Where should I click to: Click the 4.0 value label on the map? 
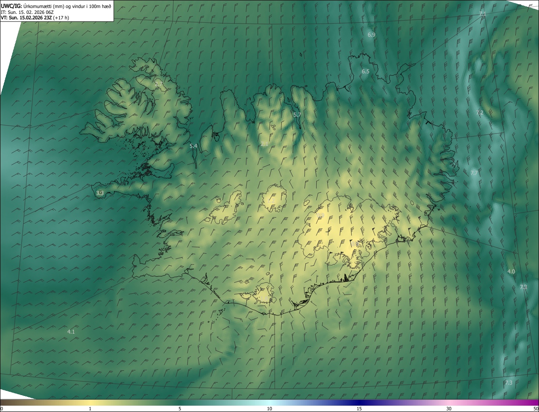pyautogui.click(x=511, y=272)
